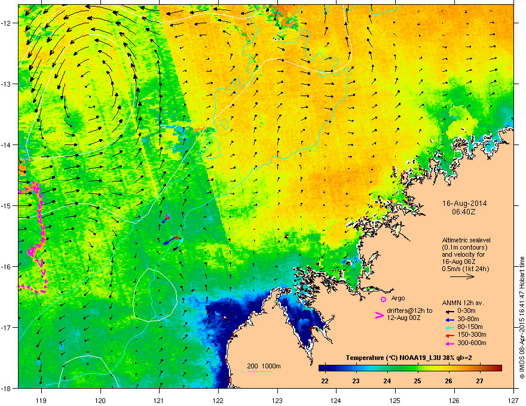Viewport: 526px width, 406px height.
Task: Click the longitude axis label 121
Action: click(x=159, y=400)
